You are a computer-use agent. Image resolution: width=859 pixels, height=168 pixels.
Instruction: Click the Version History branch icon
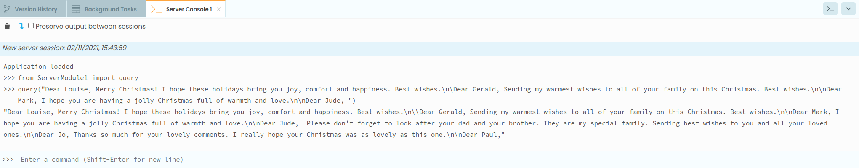tap(7, 9)
